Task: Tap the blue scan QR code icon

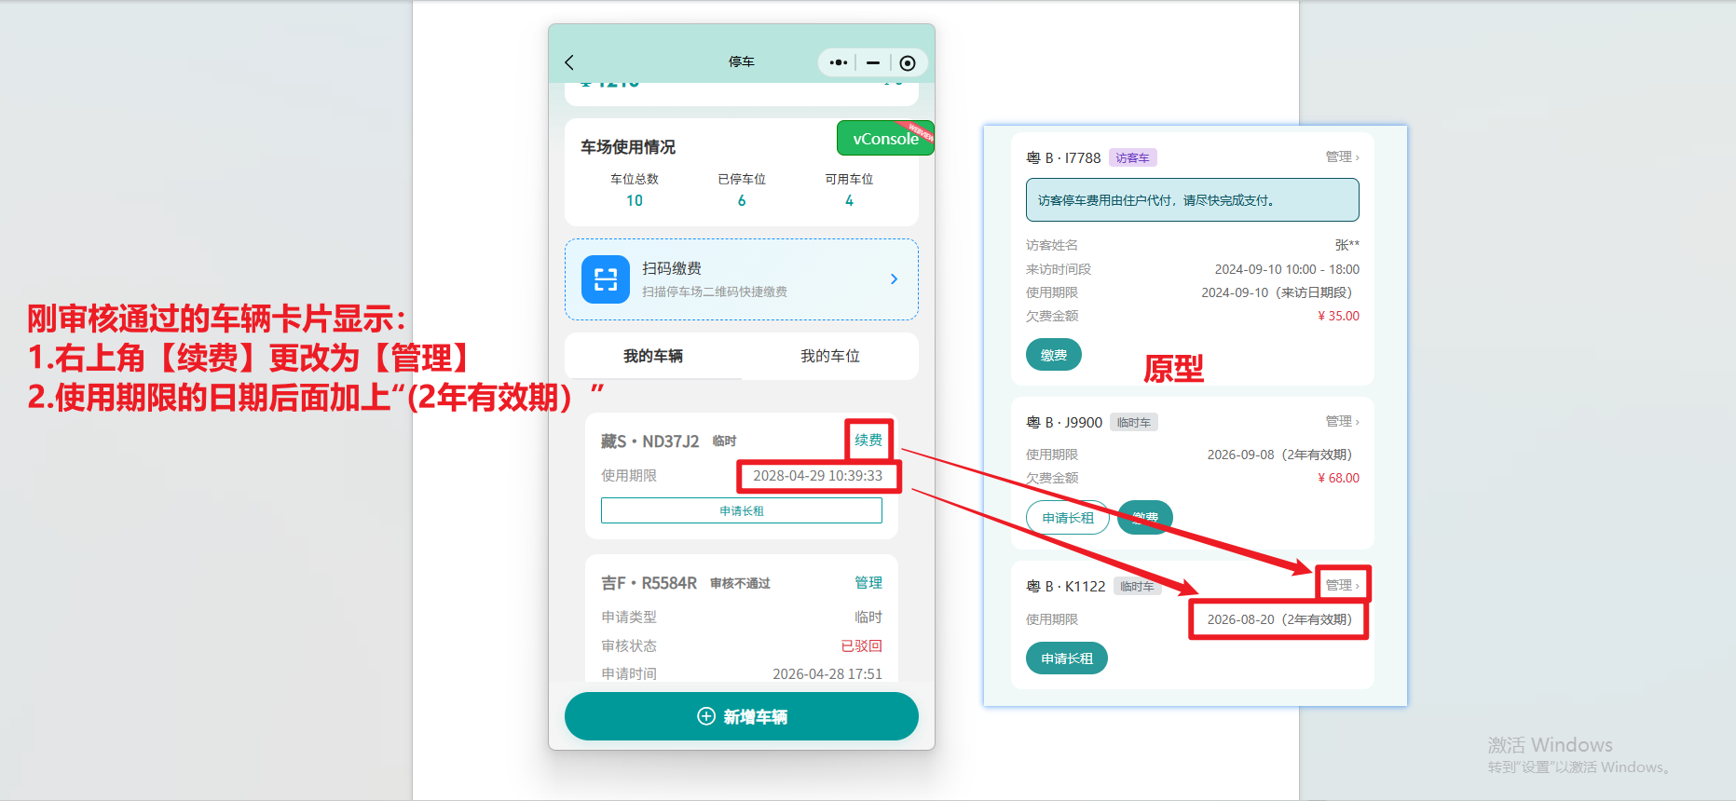Action: click(x=606, y=279)
